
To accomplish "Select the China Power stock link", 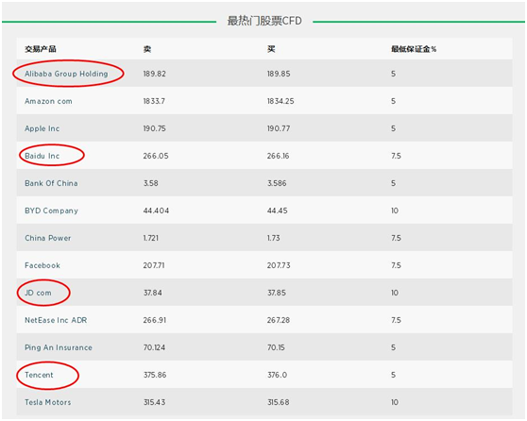I will [x=48, y=238].
